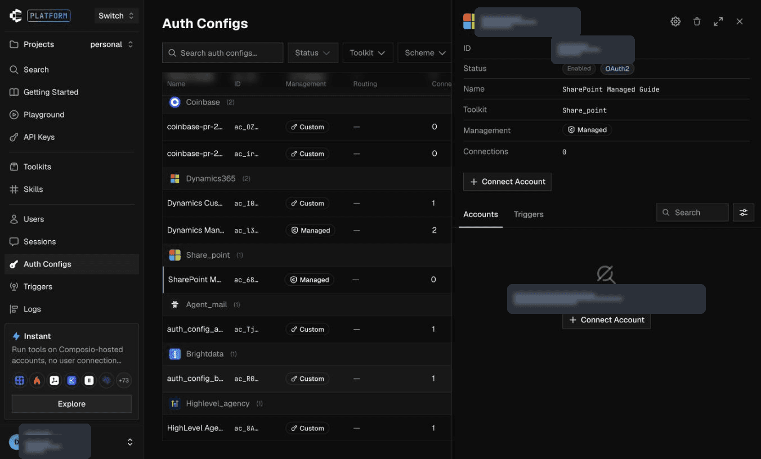The height and width of the screenshot is (459, 761).
Task: Open settings gear for SharePoint config
Action: (x=675, y=21)
